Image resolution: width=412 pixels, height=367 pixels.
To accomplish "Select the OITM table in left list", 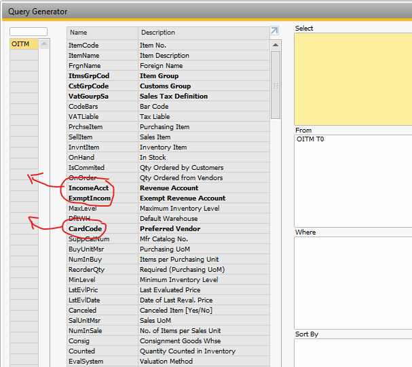I will tap(23, 45).
